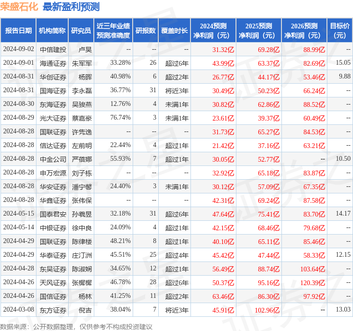Select analyst 许隽逸

pos(81,131)
